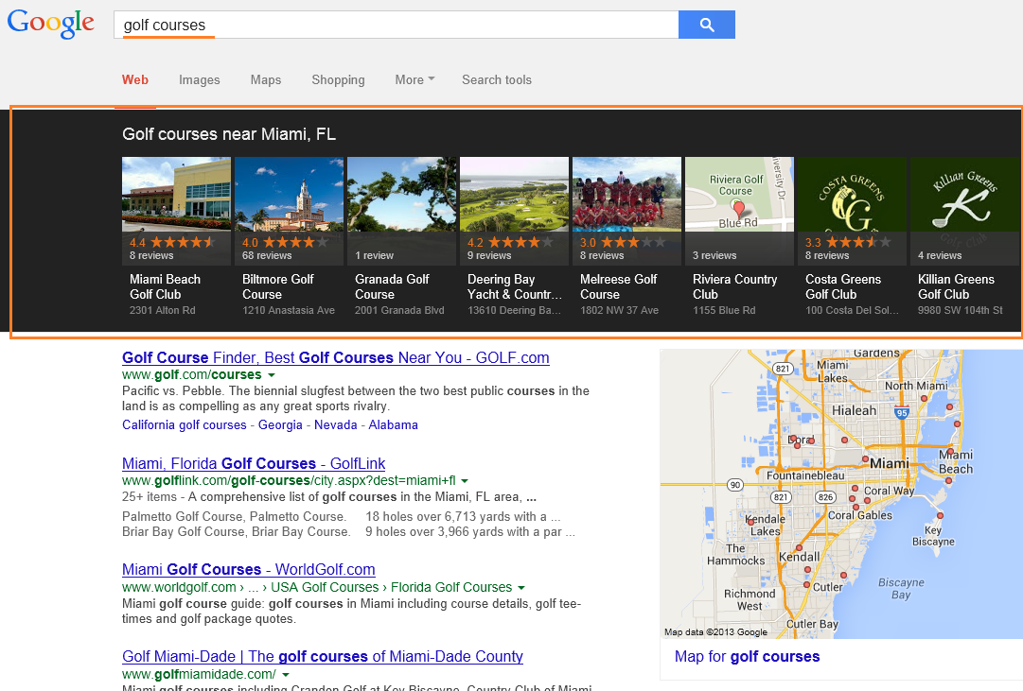
Task: Click '2301 Alton Rd' address
Action: (x=163, y=310)
